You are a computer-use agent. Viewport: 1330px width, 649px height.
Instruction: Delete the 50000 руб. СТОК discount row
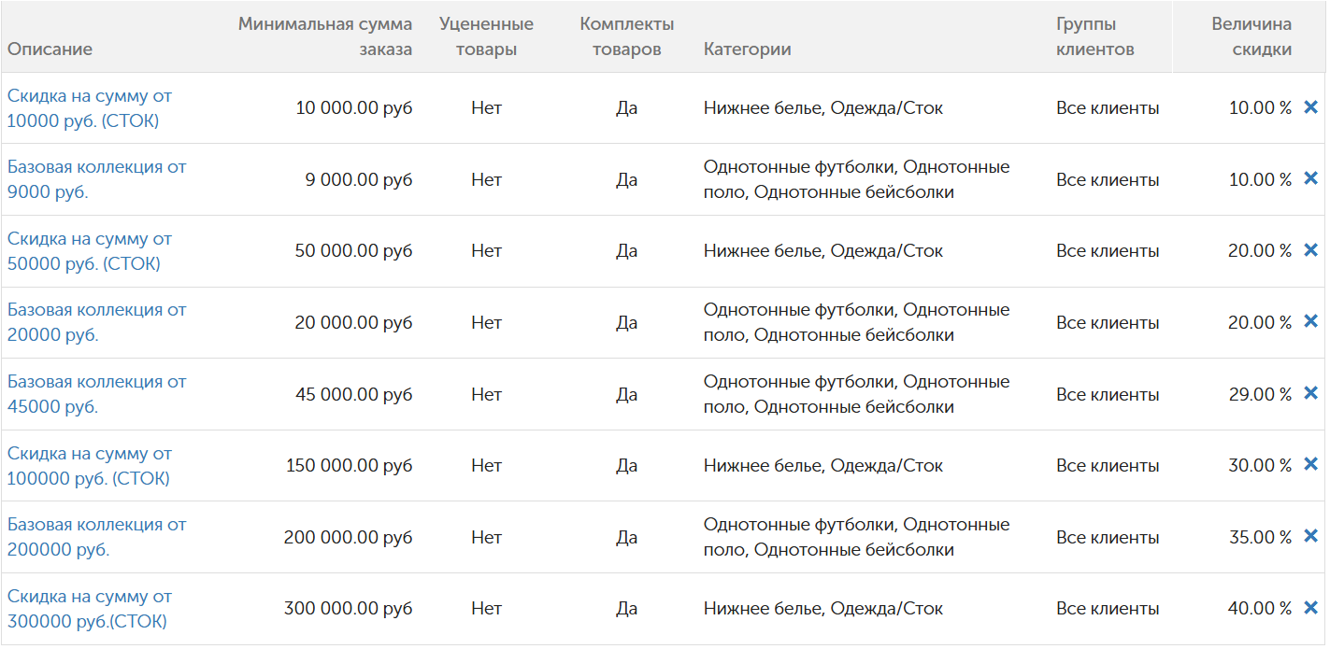[1310, 250]
